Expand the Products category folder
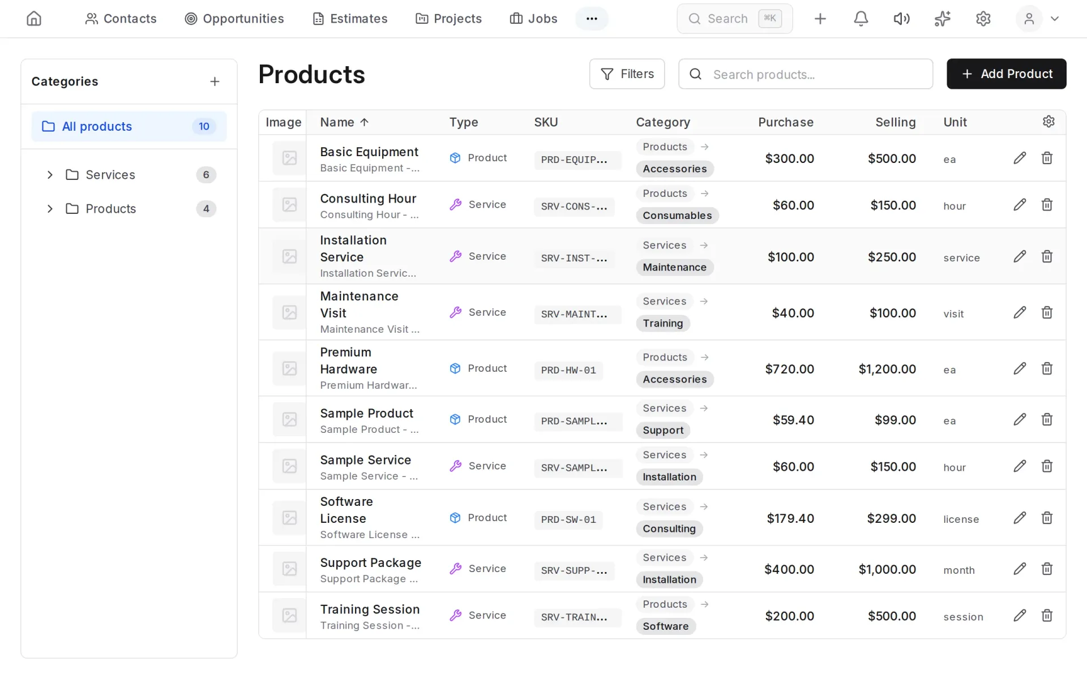The height and width of the screenshot is (679, 1087). click(50, 209)
